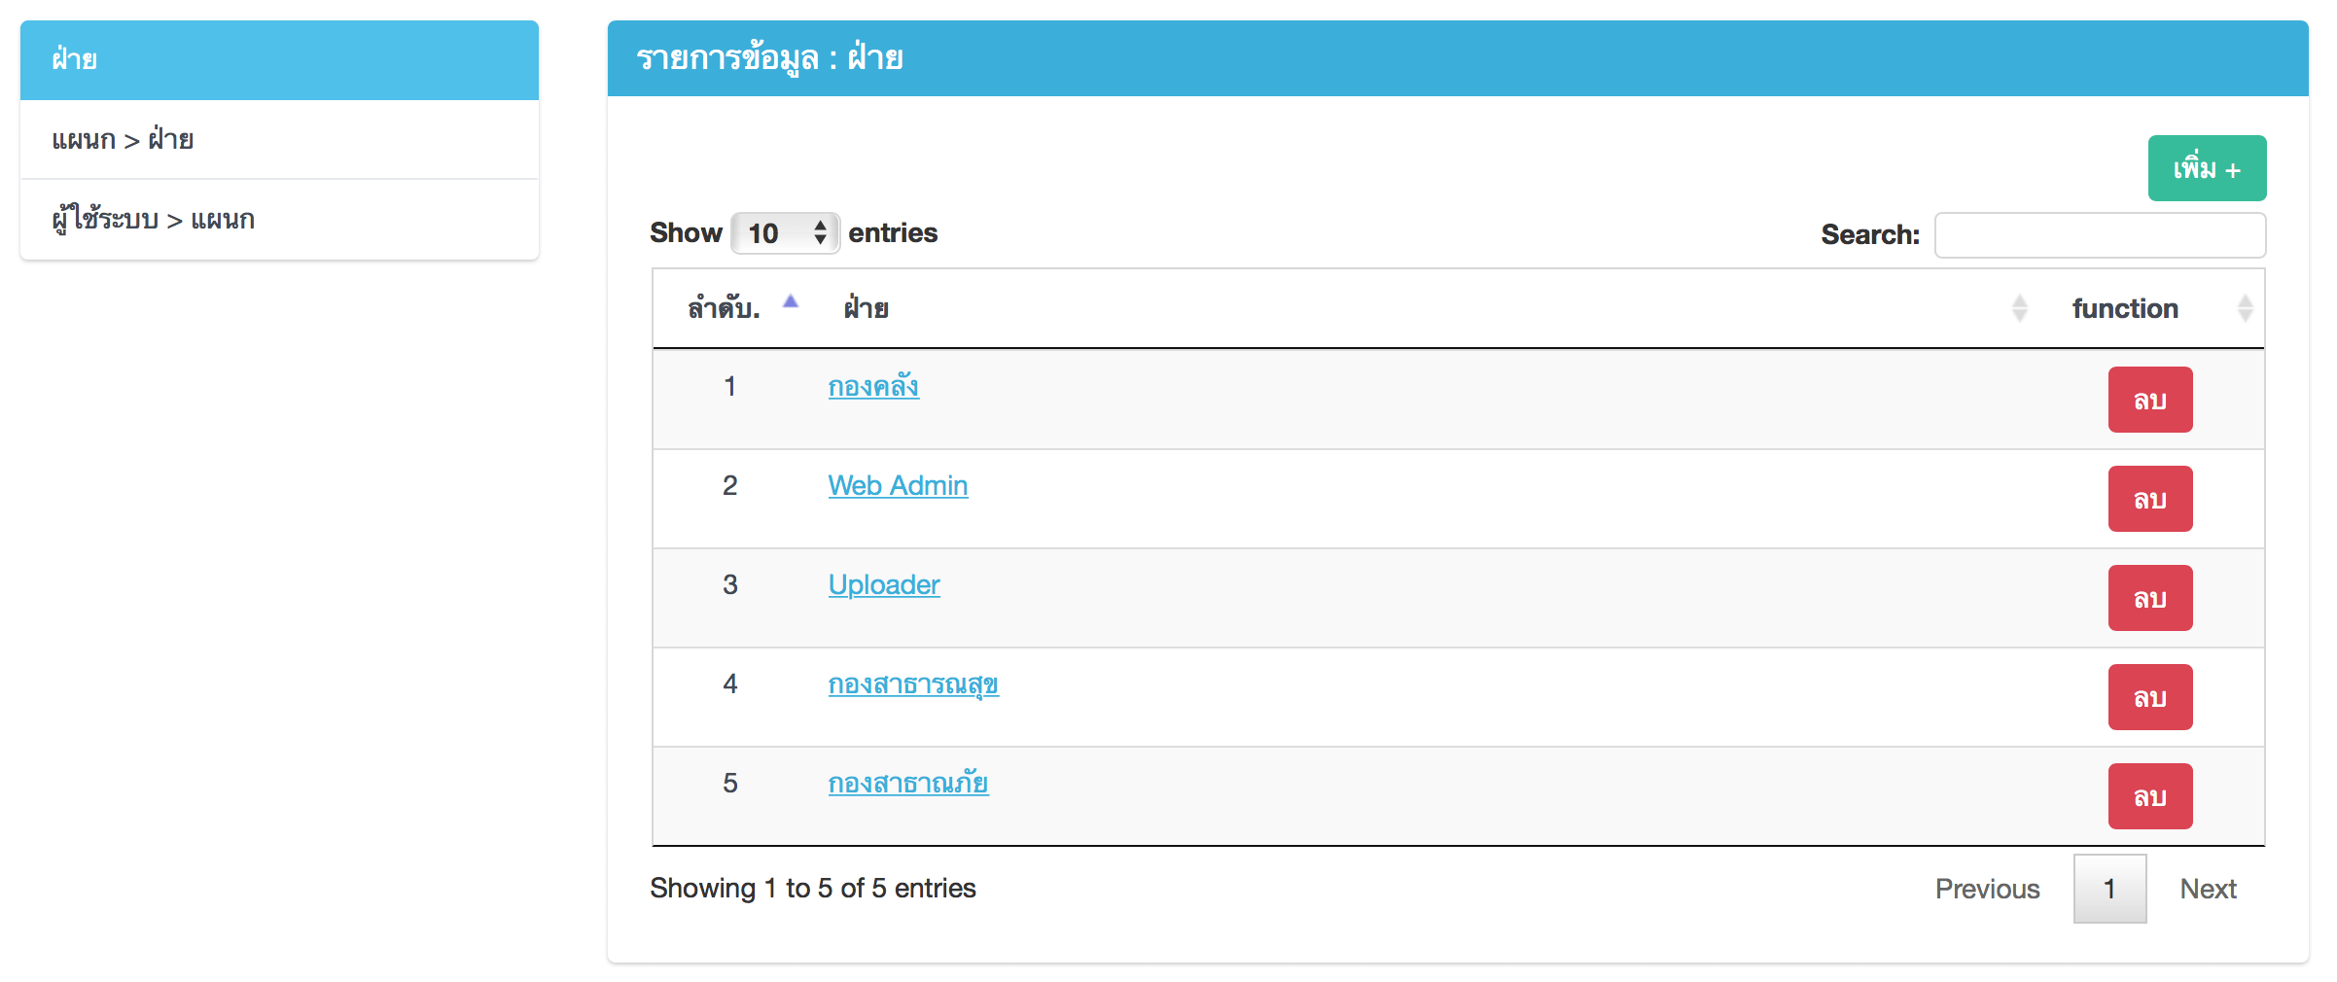Open the กองคลัง link
The width and height of the screenshot is (2337, 982).
pos(873,386)
